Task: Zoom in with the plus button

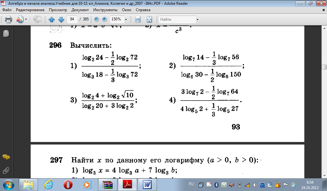Action: pos(104,19)
